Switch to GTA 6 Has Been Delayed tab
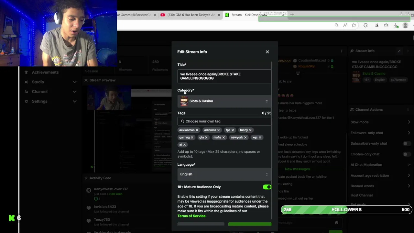414x233 pixels. click(x=190, y=15)
